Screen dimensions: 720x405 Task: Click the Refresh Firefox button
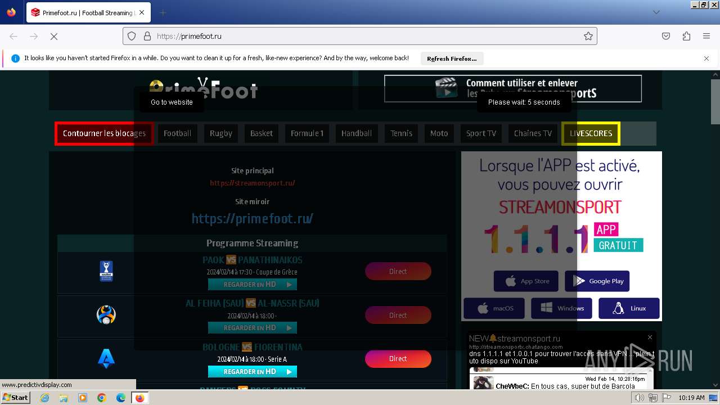coord(452,58)
